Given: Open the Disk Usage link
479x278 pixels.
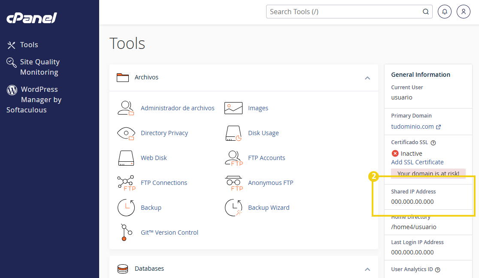Looking at the screenshot, I should (264, 133).
